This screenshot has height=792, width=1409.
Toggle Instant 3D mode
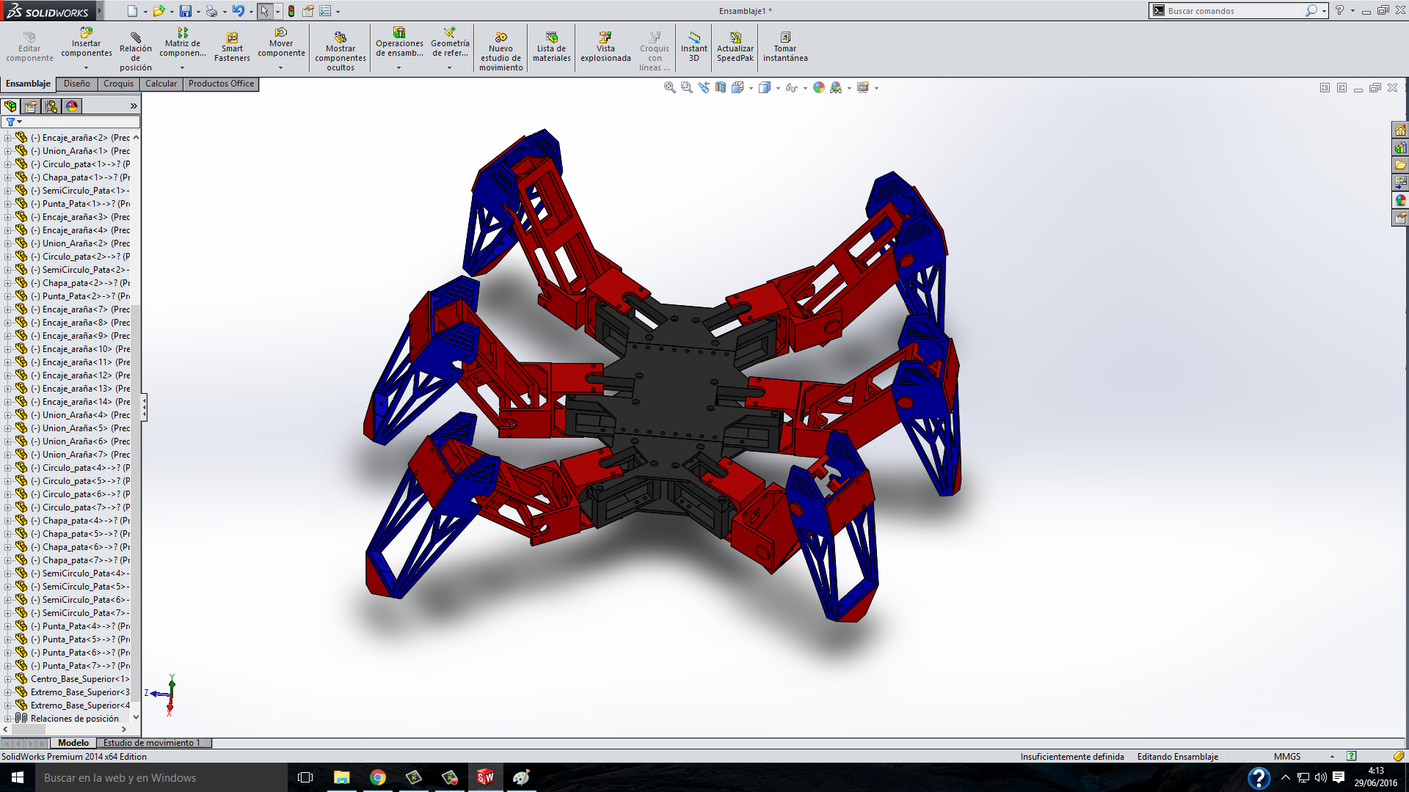[693, 47]
